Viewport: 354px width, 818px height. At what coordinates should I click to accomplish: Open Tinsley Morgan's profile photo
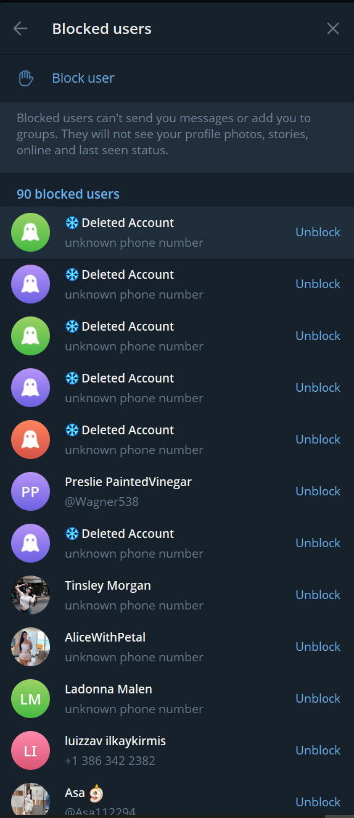tap(30, 595)
